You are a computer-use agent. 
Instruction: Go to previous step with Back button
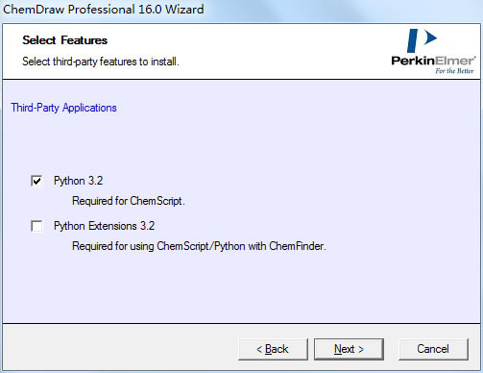coord(273,349)
